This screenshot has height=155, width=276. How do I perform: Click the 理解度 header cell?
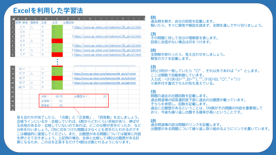click(34, 23)
